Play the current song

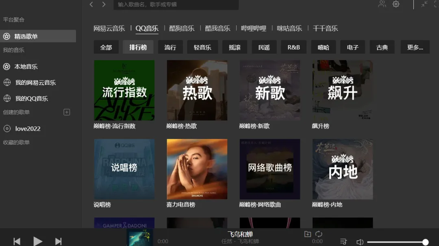point(37,241)
